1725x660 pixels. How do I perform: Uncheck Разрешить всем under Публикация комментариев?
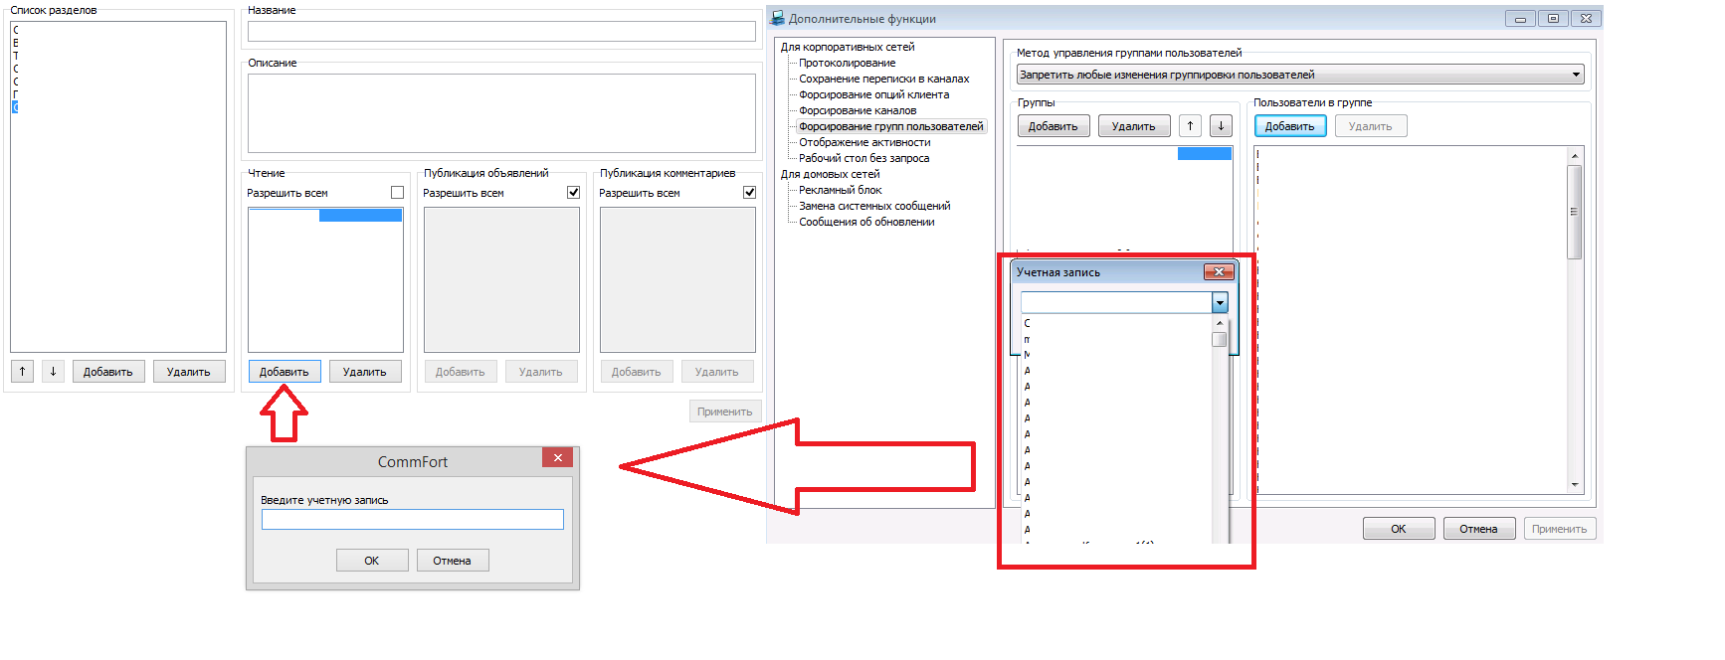(x=749, y=193)
